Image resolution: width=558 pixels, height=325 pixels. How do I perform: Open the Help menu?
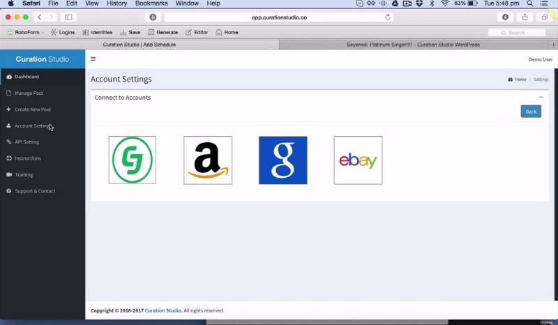[213, 3]
